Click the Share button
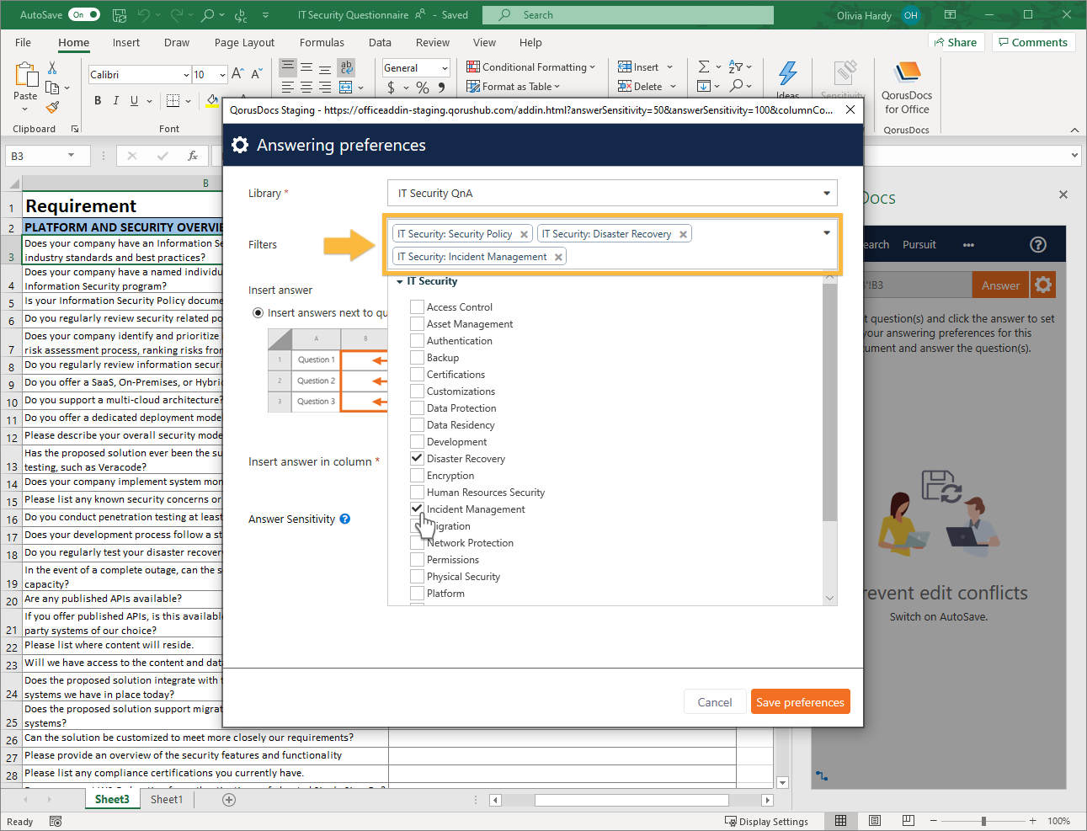Screen dimensions: 1087x831 956,42
